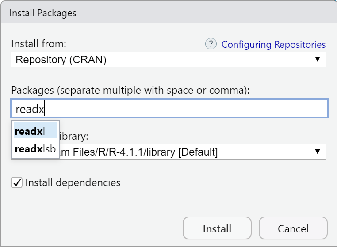Click the question mark help icon
This screenshot has width=337, height=247.
point(211,44)
